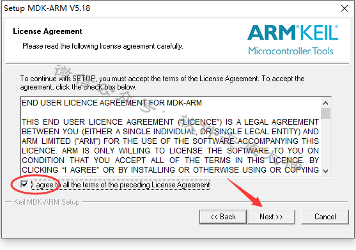Click the ARM KEIL logo

point(293,33)
